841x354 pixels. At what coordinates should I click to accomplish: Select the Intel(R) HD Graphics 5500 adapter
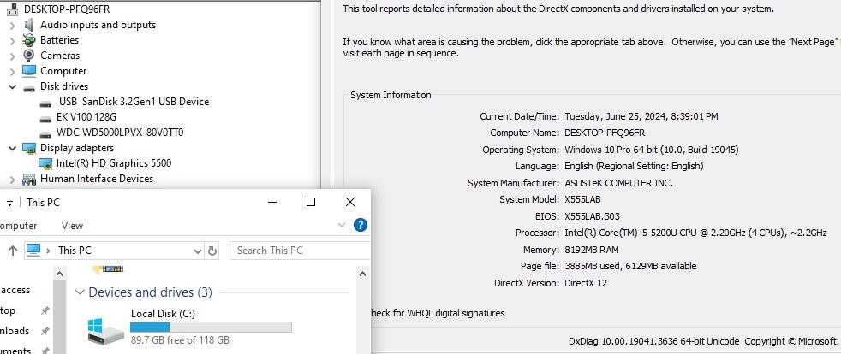point(113,163)
